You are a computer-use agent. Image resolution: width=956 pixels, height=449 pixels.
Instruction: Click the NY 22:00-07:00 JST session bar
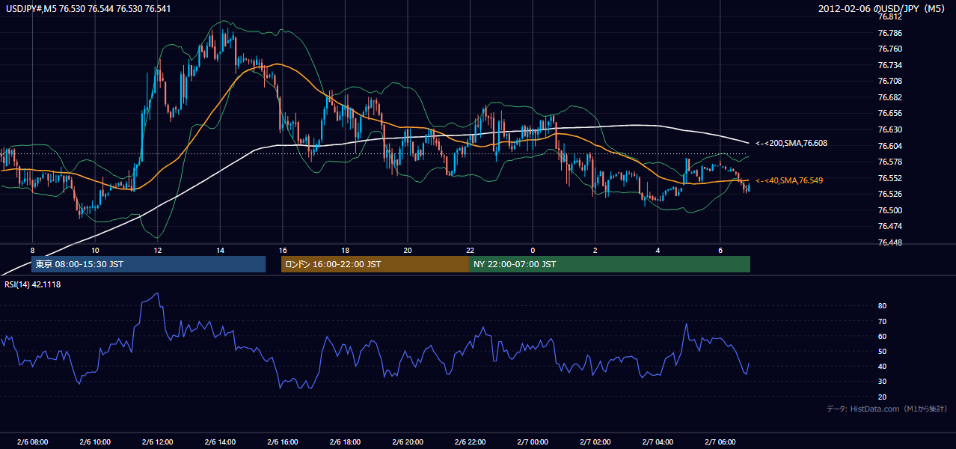(610, 264)
